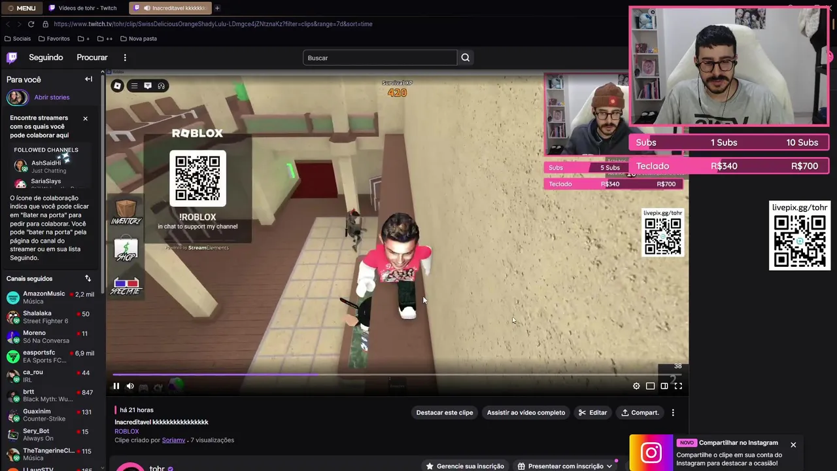Enter fullscreen on the clip player
837x471 pixels.
(x=678, y=386)
